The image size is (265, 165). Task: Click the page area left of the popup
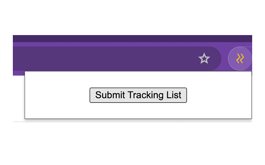tap(19, 99)
